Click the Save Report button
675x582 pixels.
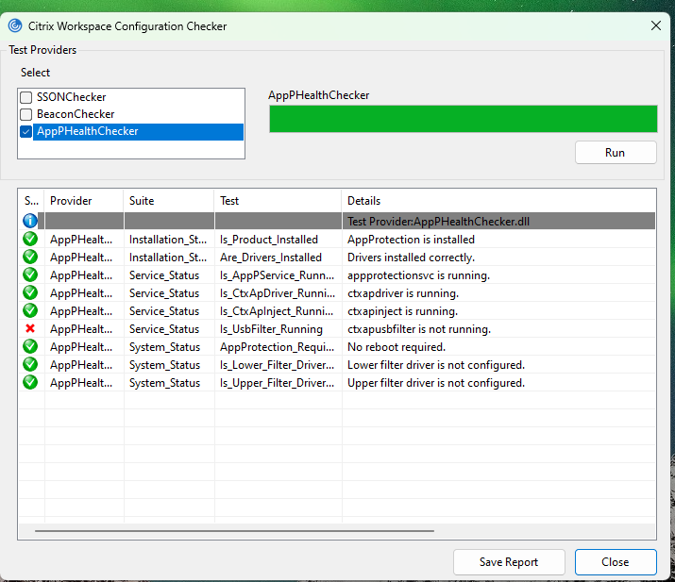coord(509,562)
